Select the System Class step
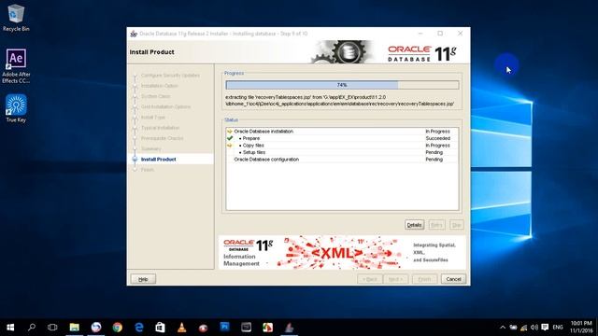The height and width of the screenshot is (336, 598). tap(156, 96)
